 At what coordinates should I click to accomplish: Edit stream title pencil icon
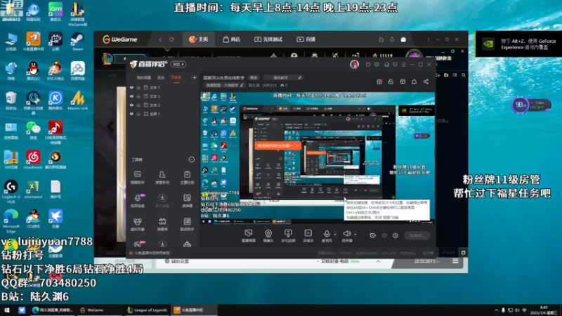click(x=300, y=77)
